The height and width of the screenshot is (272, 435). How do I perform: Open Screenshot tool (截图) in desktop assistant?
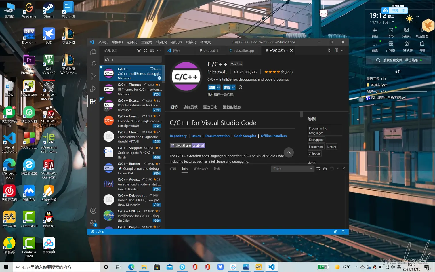point(375,46)
